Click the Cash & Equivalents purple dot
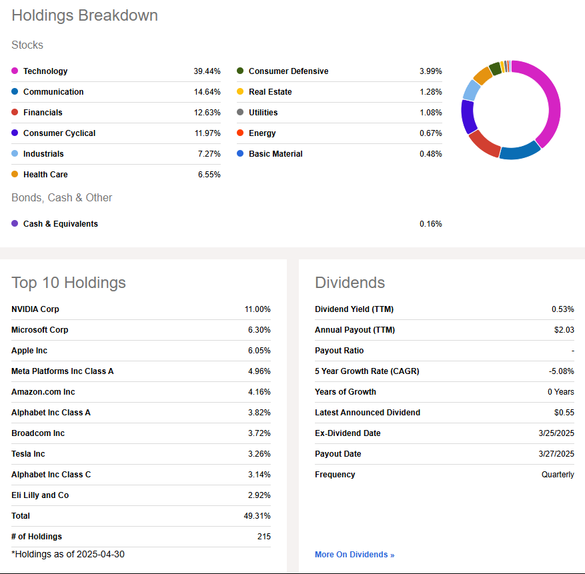The width and height of the screenshot is (585, 574). tap(15, 224)
